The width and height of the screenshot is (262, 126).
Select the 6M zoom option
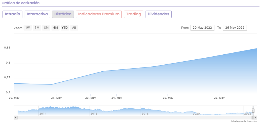55,28
